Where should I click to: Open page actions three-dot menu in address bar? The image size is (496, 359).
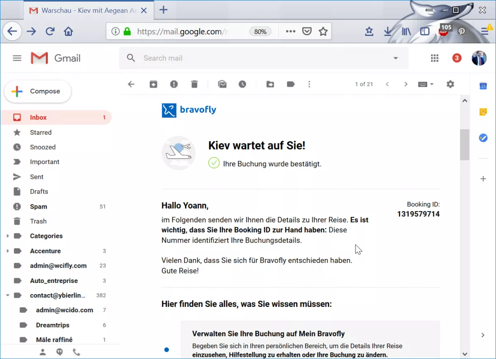click(291, 31)
